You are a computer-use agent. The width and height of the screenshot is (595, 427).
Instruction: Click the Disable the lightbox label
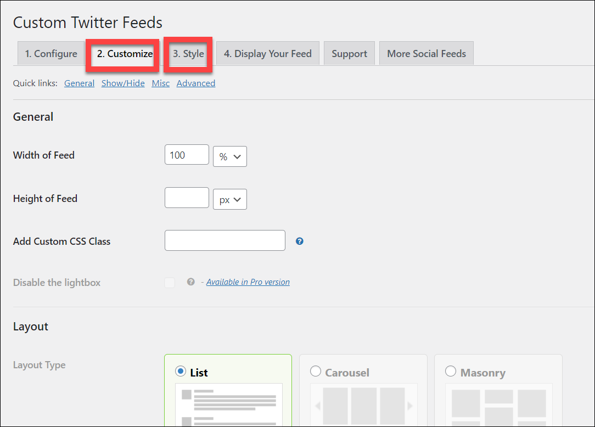click(57, 283)
